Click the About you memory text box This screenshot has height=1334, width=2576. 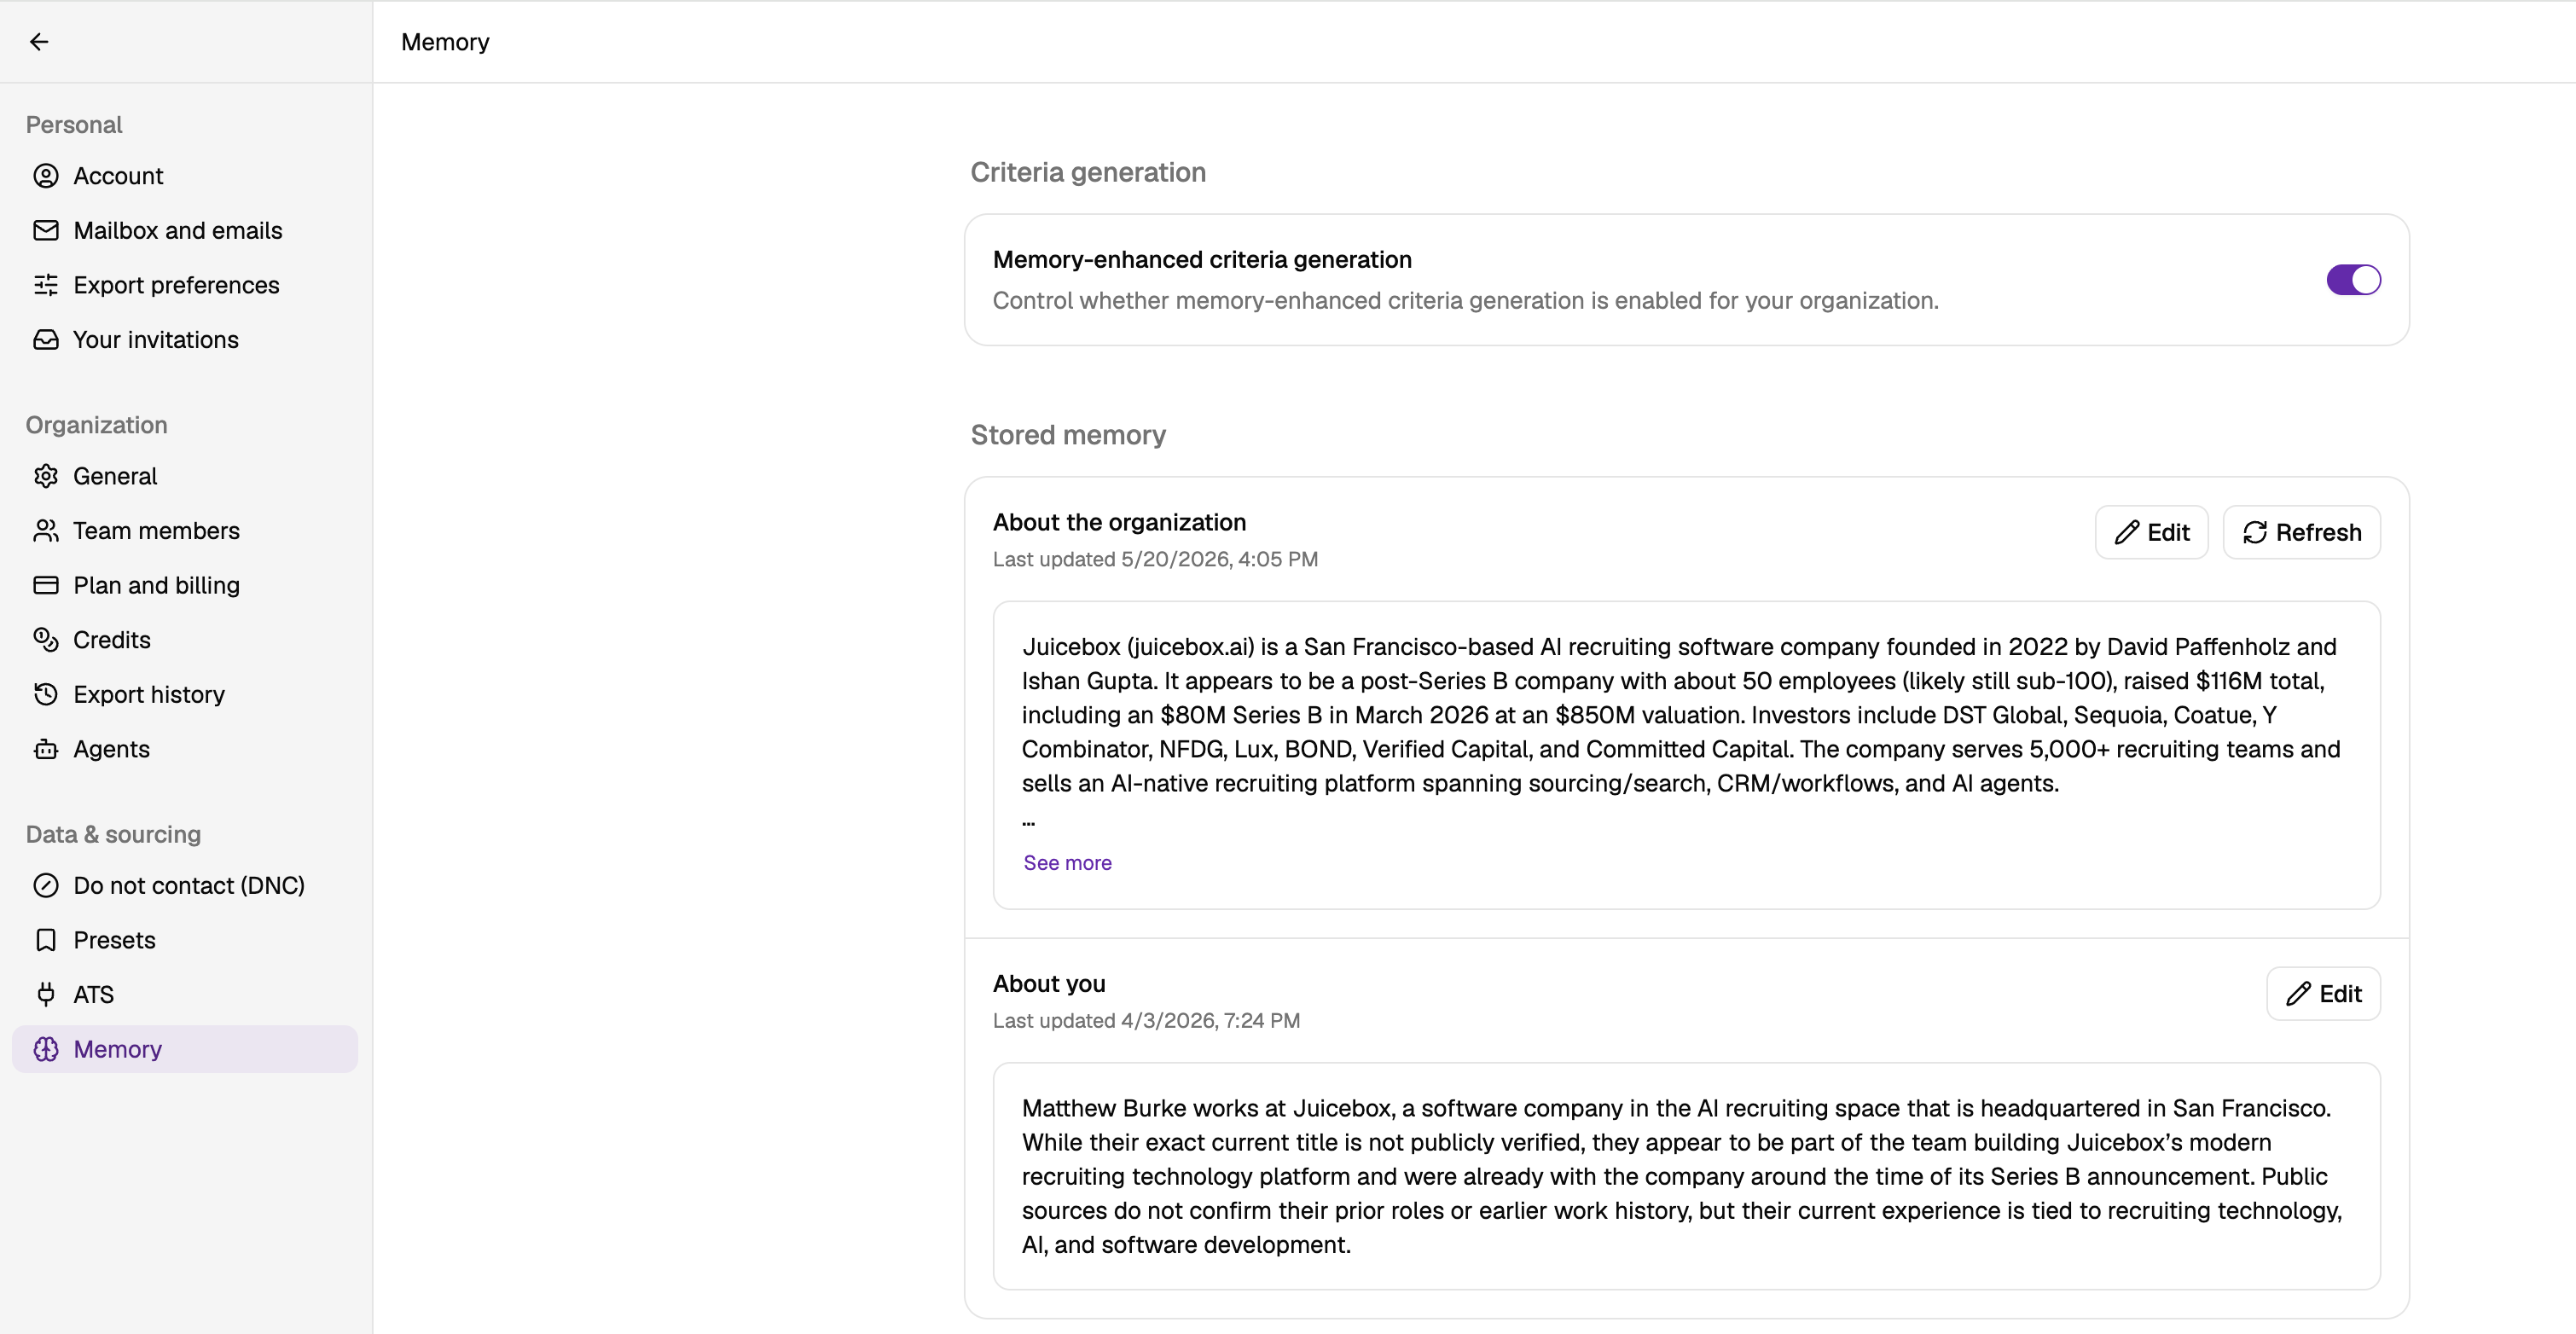(x=1686, y=1176)
